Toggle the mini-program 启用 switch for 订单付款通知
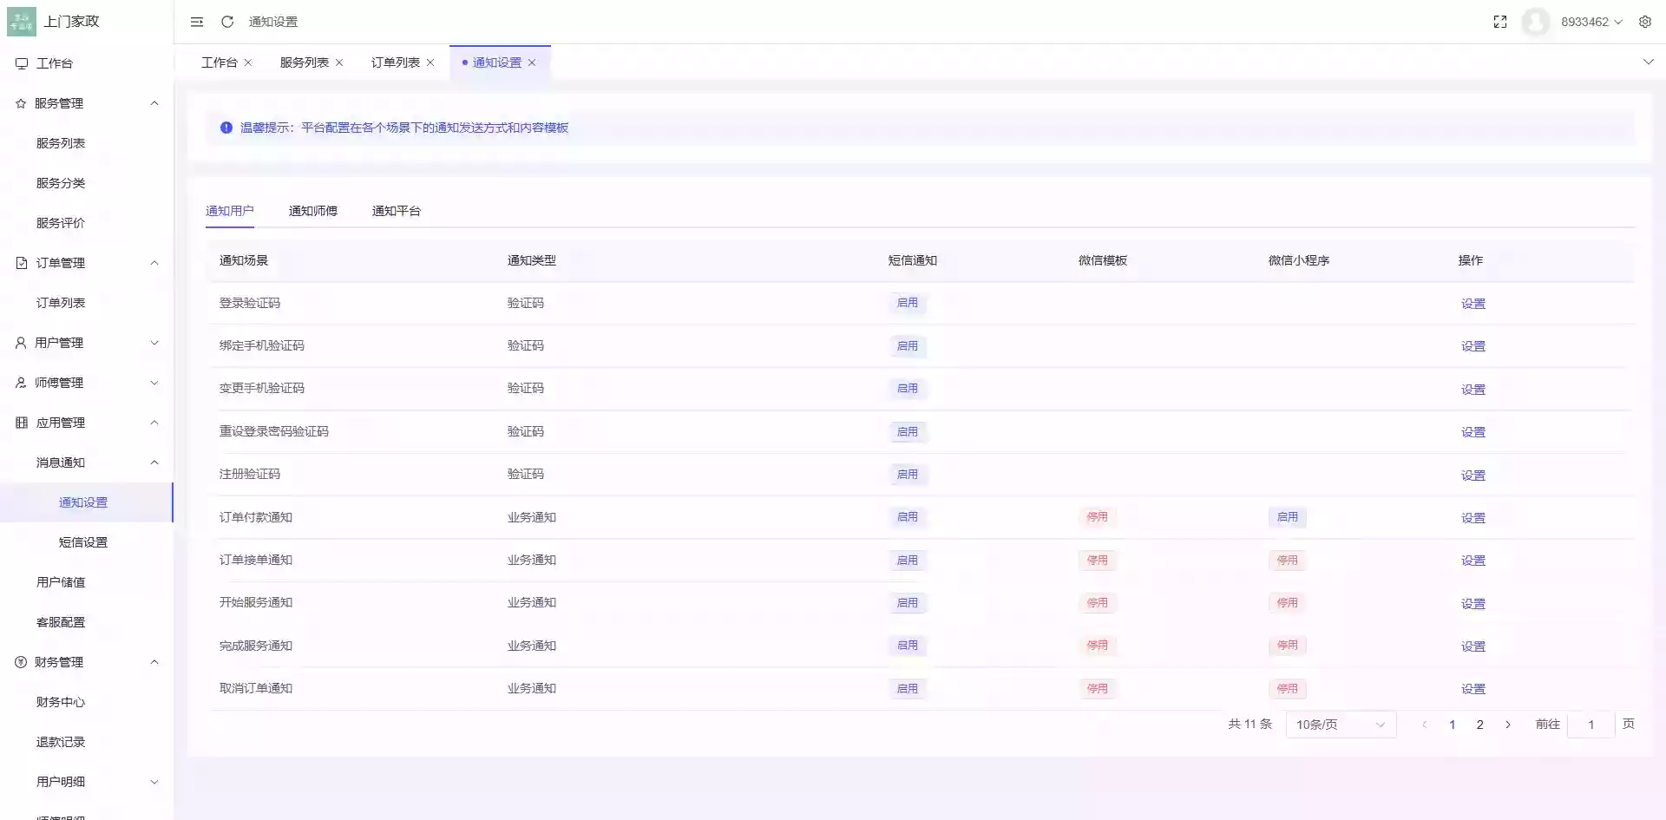 (x=1287, y=516)
